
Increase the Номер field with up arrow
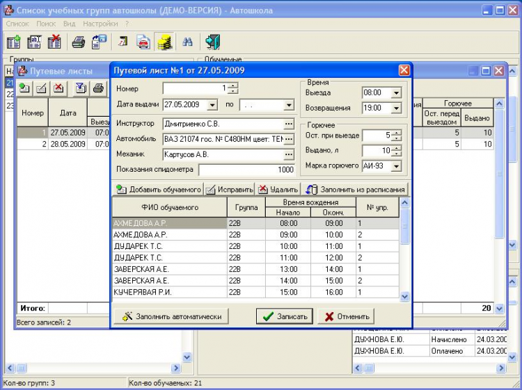coord(232,86)
